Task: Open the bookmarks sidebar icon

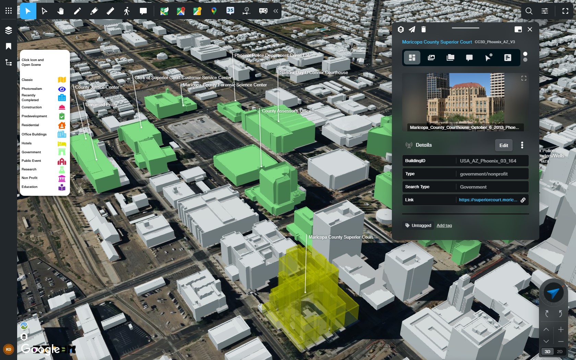Action: pyautogui.click(x=9, y=46)
